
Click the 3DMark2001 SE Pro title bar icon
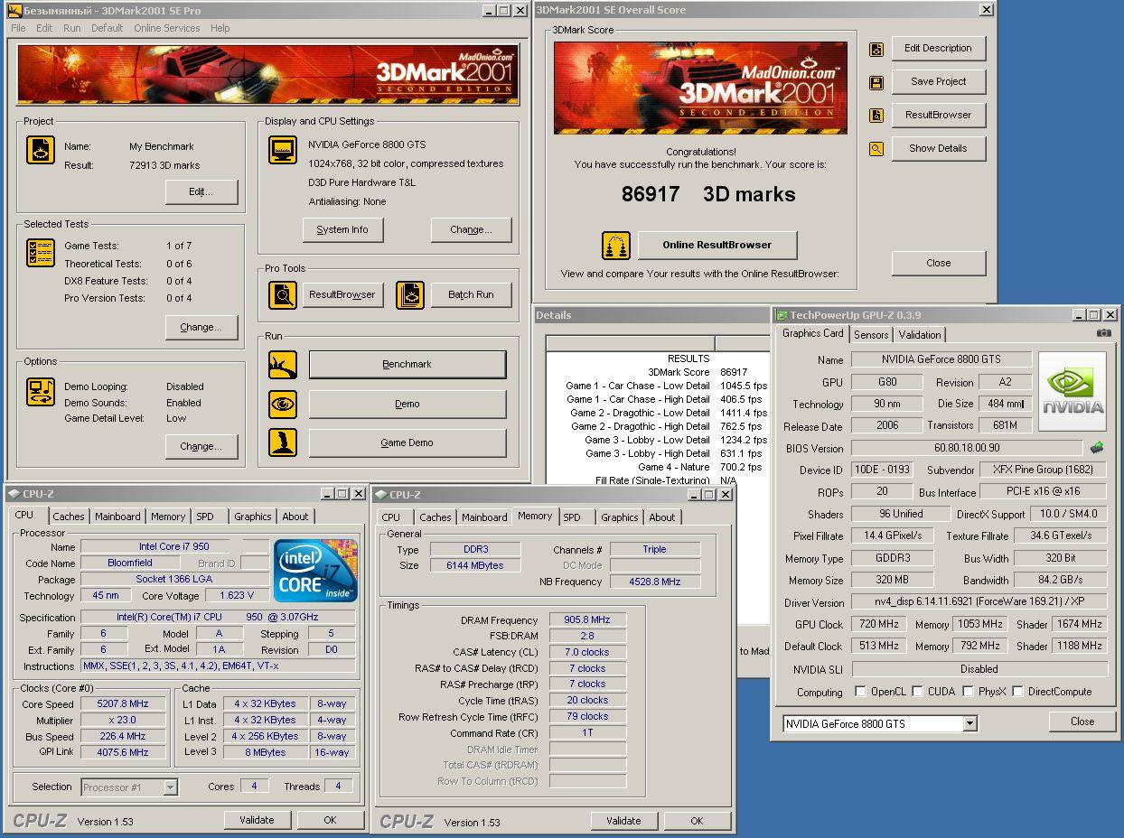[x=14, y=11]
